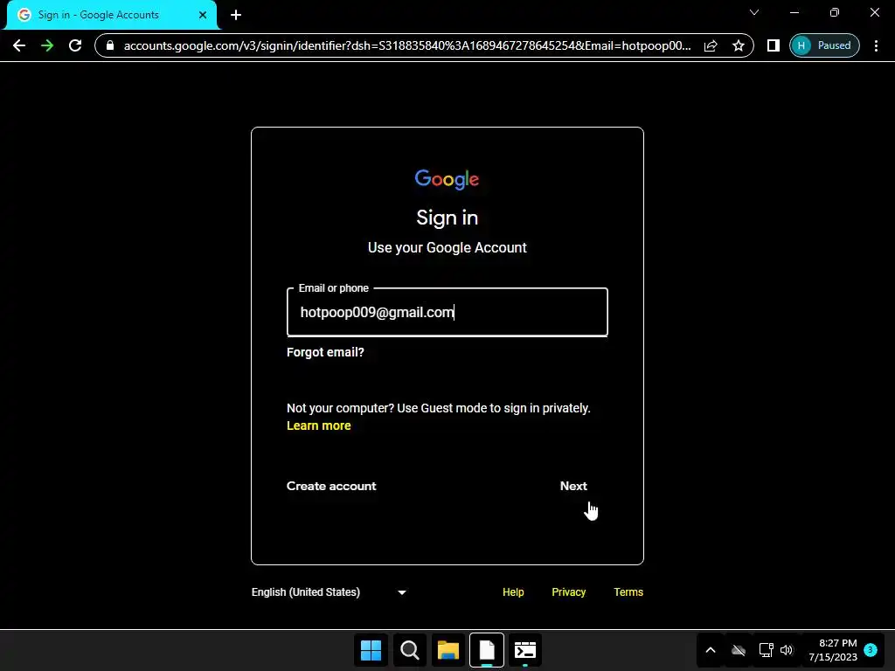Select the active document app in taskbar
Image resolution: width=895 pixels, height=671 pixels.
click(x=487, y=650)
